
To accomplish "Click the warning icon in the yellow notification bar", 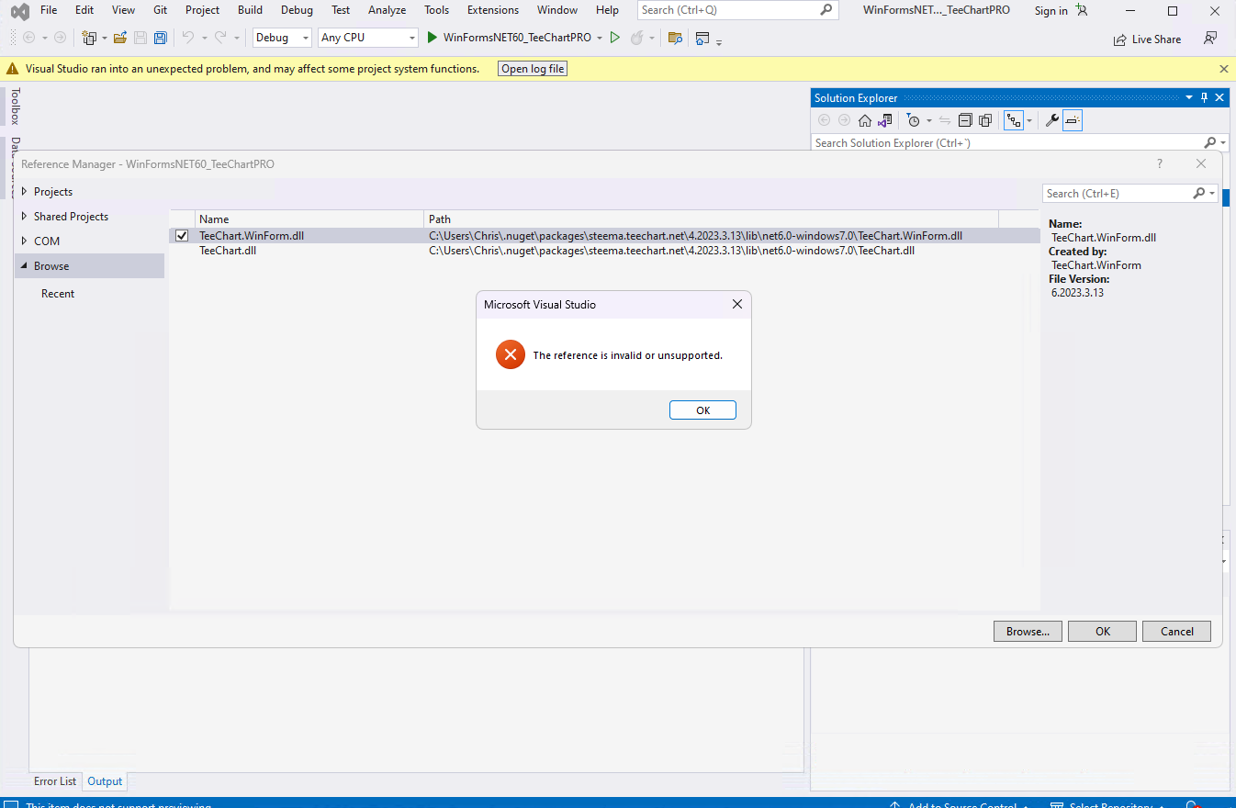I will (13, 69).
